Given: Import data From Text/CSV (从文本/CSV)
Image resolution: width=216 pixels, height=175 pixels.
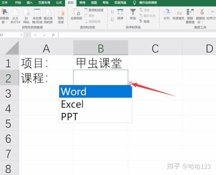Looking at the screenshot, I should pyautogui.click(x=15, y=16).
